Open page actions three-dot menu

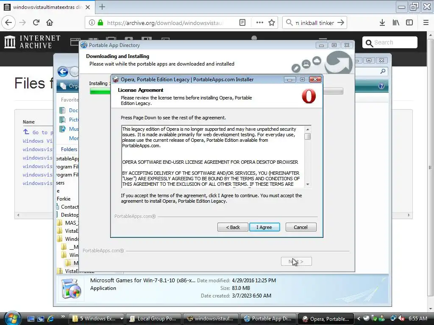(260, 23)
